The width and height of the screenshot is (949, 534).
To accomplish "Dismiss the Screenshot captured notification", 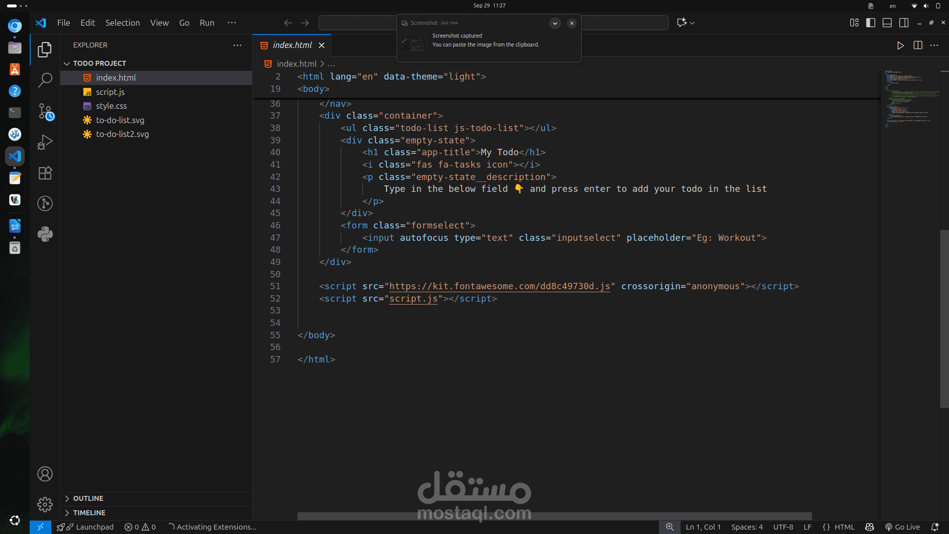I will (571, 23).
